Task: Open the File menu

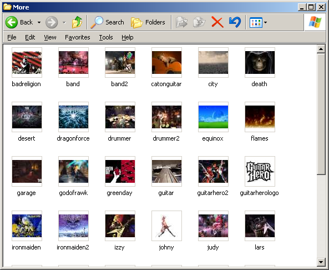Action: (x=12, y=37)
